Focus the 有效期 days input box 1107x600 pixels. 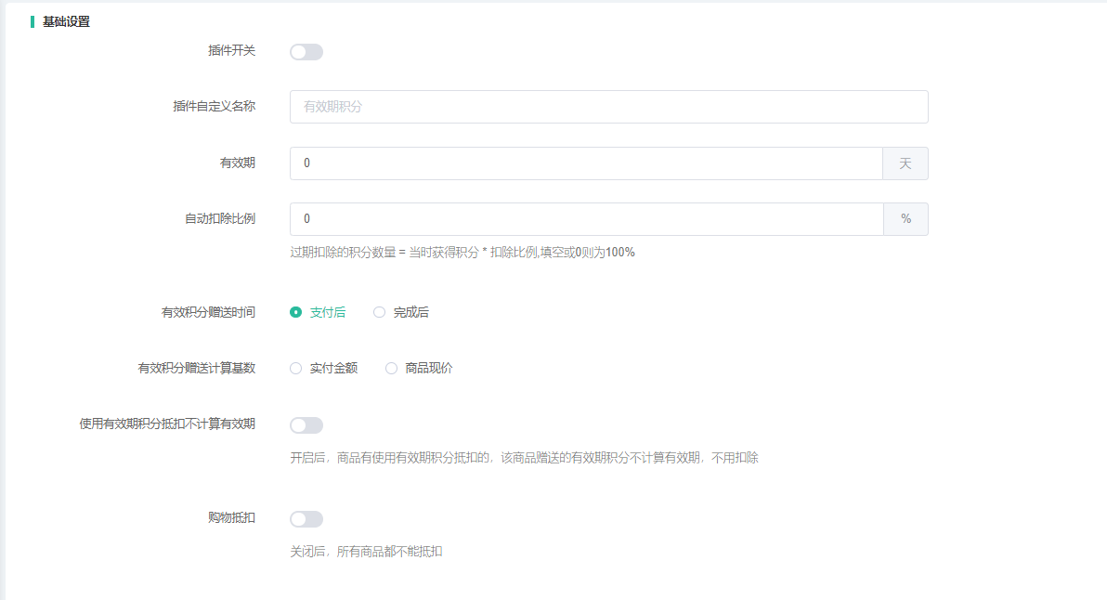pos(585,163)
